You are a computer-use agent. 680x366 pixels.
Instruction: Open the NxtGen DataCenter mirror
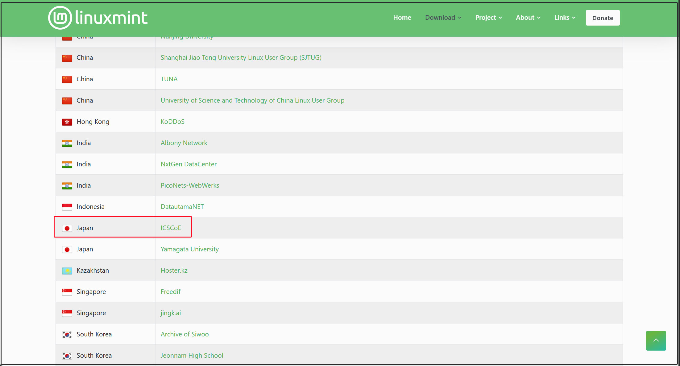[x=189, y=164]
